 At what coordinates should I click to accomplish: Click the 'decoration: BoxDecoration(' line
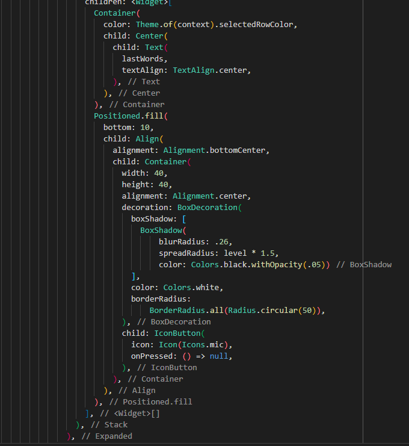pyautogui.click(x=182, y=208)
